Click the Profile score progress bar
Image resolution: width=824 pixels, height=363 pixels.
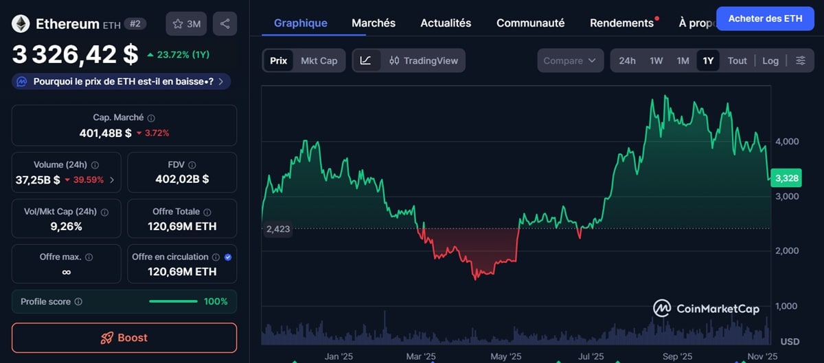[x=173, y=302]
